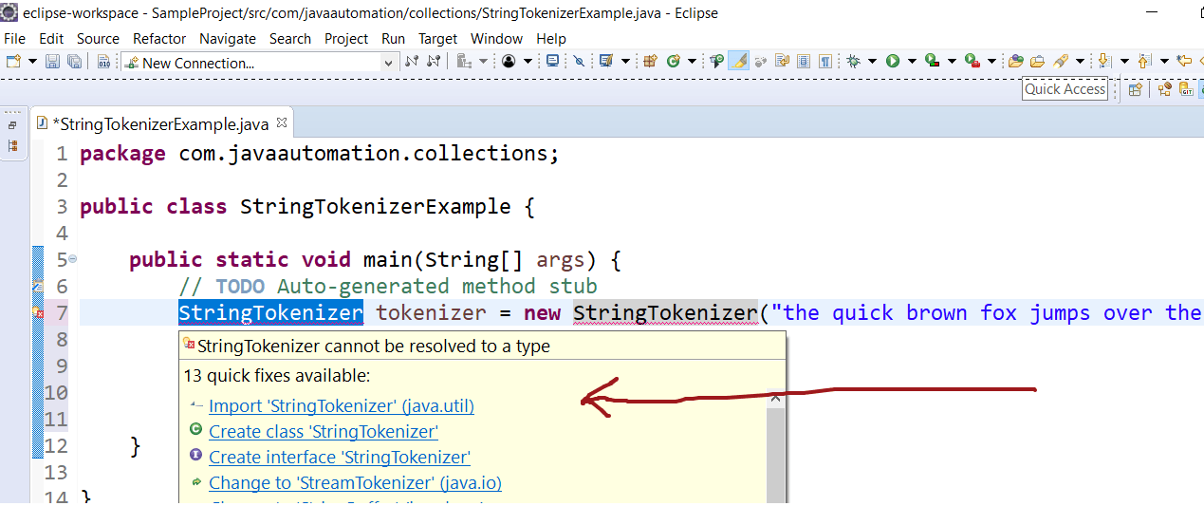Click inside the Quick Access field
1204x506 pixels.
(x=1065, y=88)
